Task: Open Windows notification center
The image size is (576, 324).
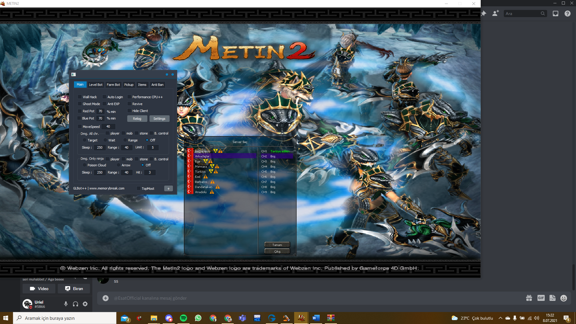Action: coord(567,318)
